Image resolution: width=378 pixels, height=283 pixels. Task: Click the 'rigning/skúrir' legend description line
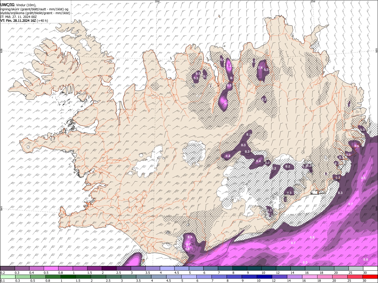point(35,9)
